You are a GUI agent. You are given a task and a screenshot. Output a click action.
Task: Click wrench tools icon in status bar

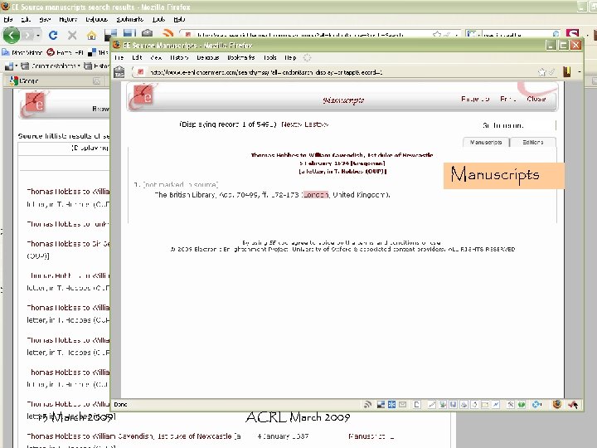pyautogui.click(x=510, y=405)
